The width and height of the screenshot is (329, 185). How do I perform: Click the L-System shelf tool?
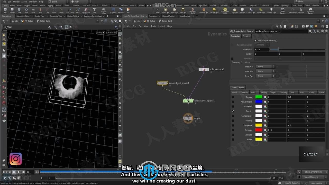tap(113, 11)
